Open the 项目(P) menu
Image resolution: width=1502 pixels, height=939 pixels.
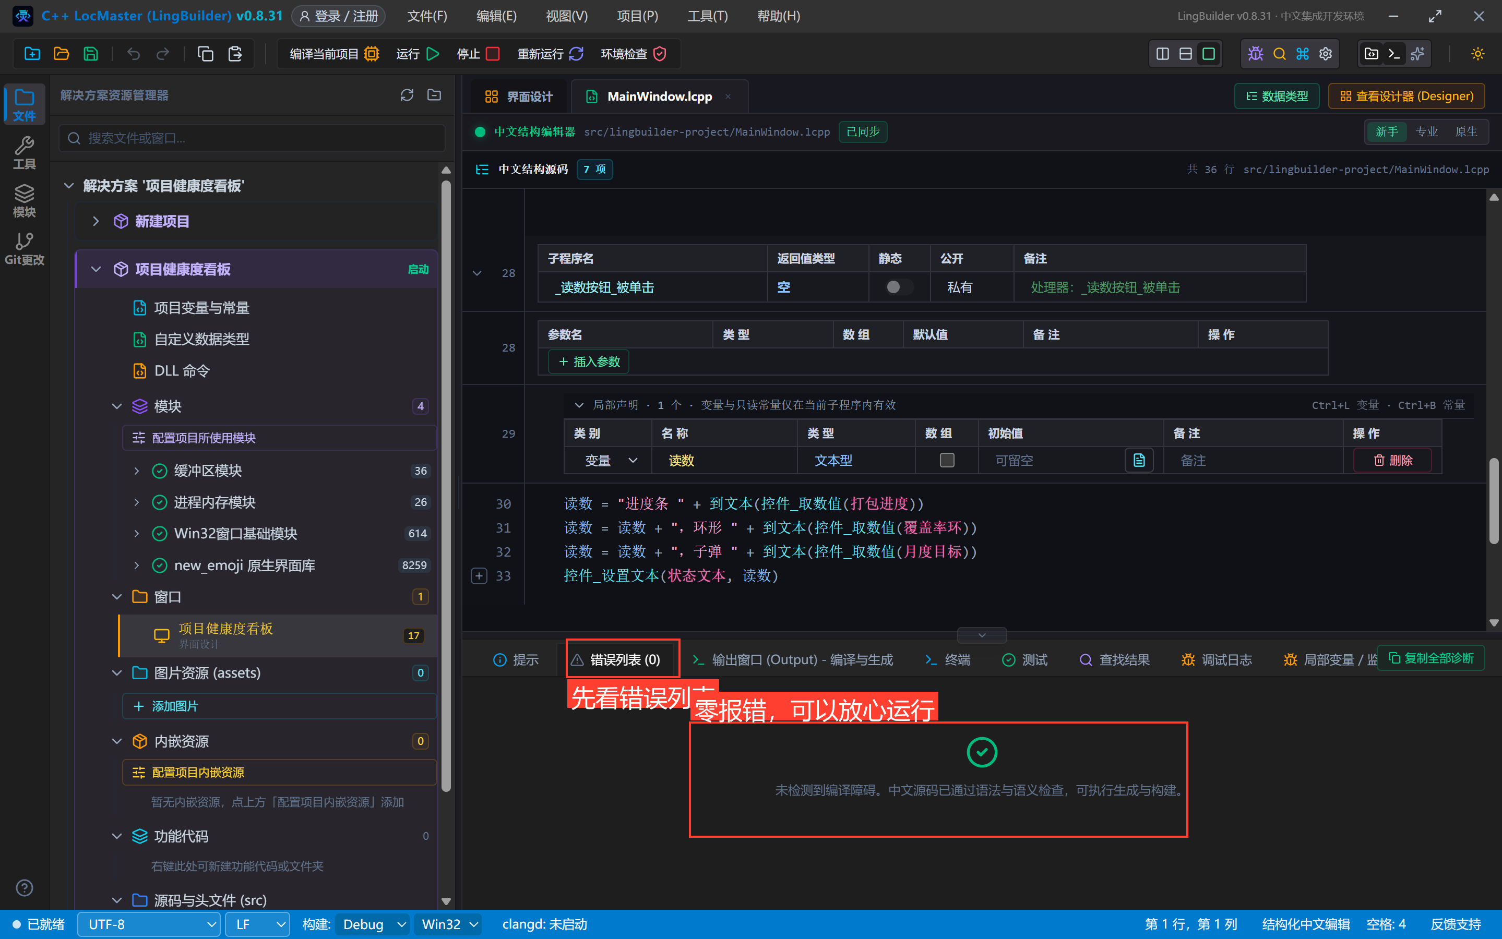(637, 16)
